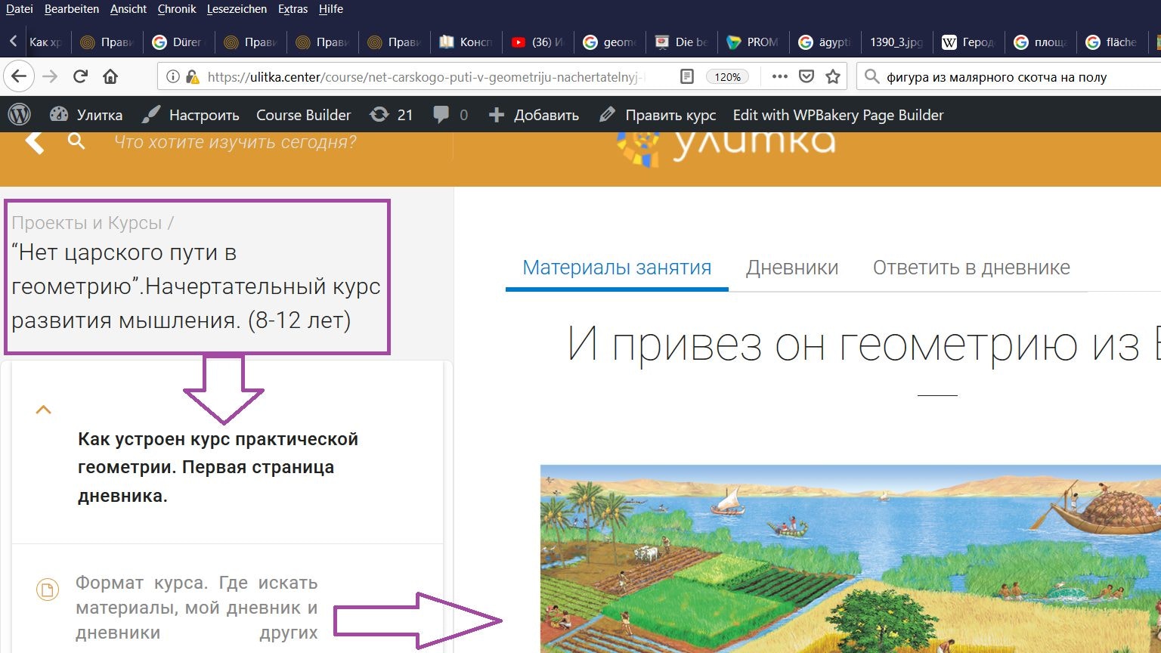Open page actions three-dots menu

[x=779, y=76]
